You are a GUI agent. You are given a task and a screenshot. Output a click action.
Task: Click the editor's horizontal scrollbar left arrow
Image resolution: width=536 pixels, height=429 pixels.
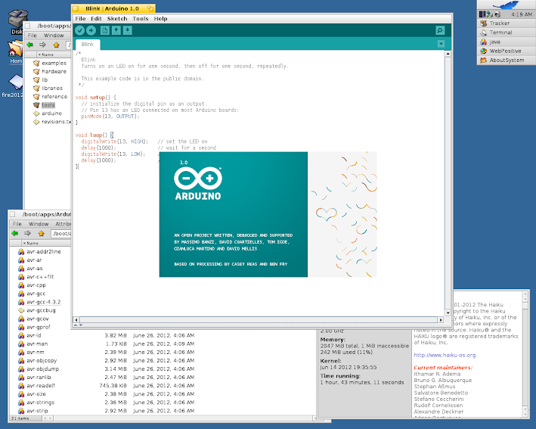click(76, 320)
